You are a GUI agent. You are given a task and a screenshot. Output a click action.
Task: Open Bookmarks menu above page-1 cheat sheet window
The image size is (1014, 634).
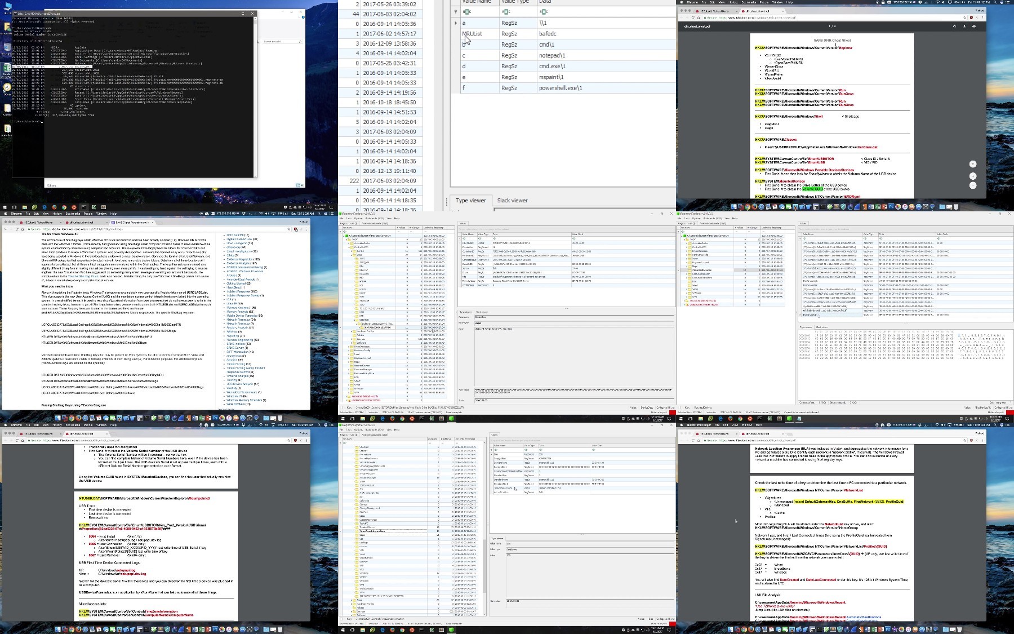tap(749, 2)
